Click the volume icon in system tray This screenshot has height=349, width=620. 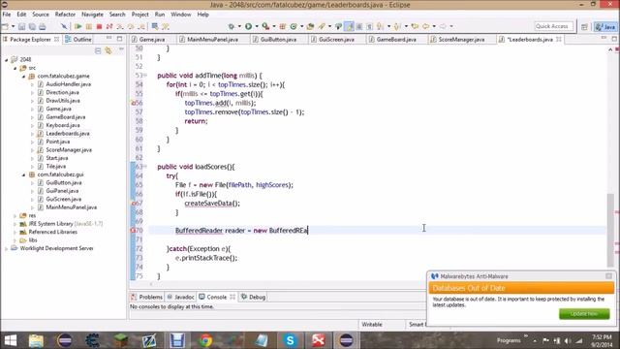click(x=568, y=340)
